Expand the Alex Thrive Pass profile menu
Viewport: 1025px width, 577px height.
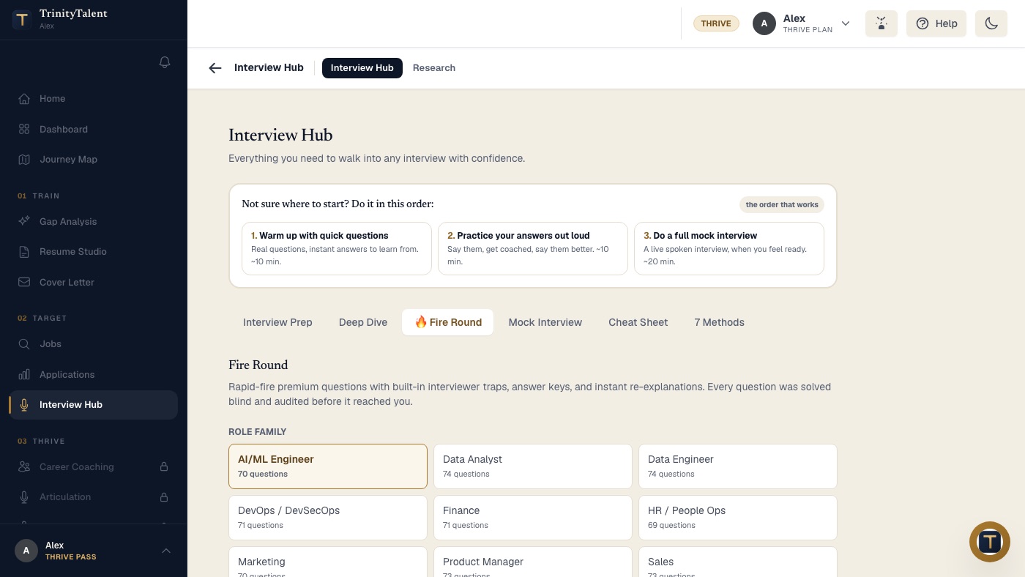pos(166,551)
